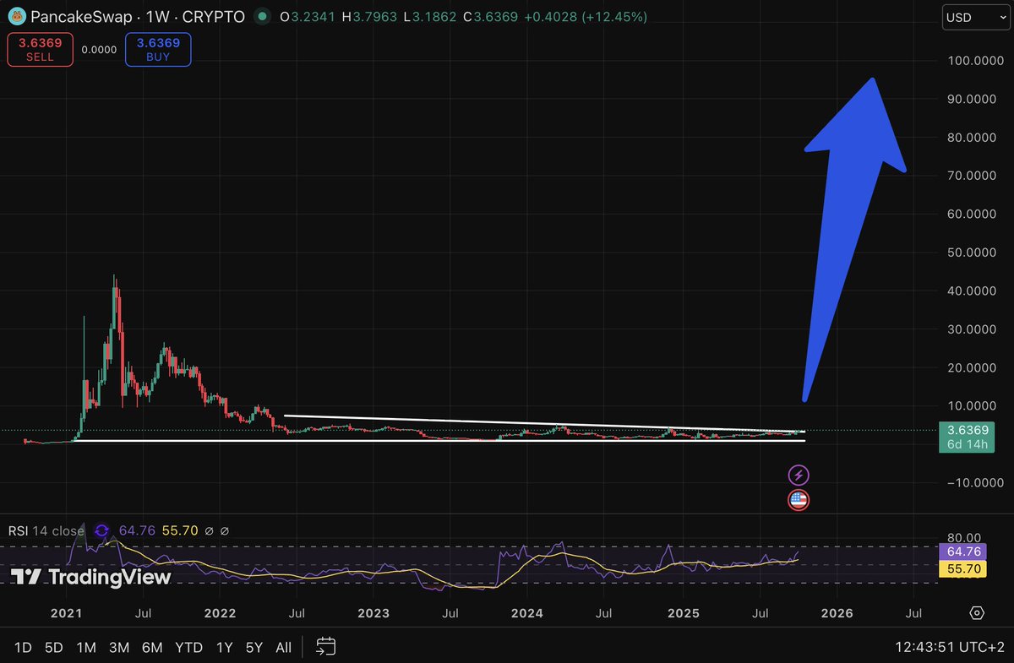Screen dimensions: 1014x663
Task: Open chart settings hexagon gear icon
Action: (978, 613)
